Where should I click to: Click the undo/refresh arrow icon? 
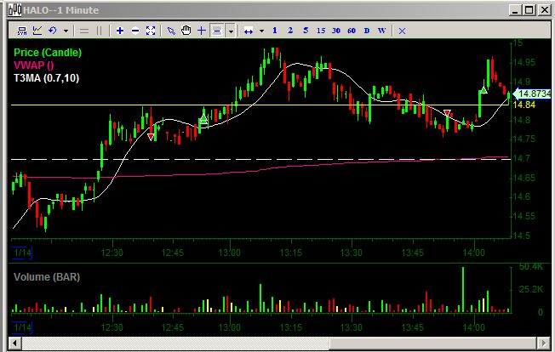tap(53, 31)
